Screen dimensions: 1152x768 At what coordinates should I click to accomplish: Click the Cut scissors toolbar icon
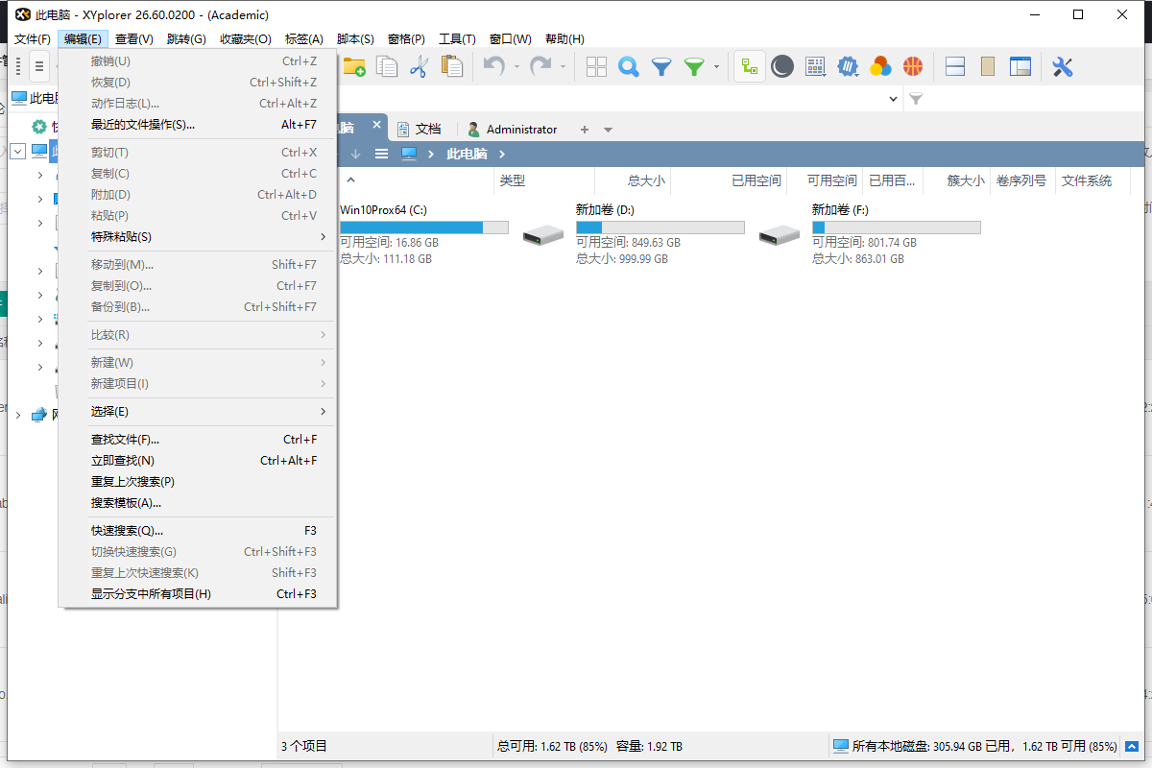(x=419, y=66)
